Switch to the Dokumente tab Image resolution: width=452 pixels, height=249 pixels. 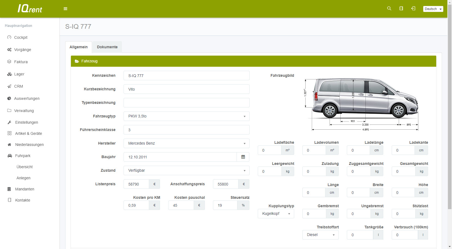tap(107, 47)
